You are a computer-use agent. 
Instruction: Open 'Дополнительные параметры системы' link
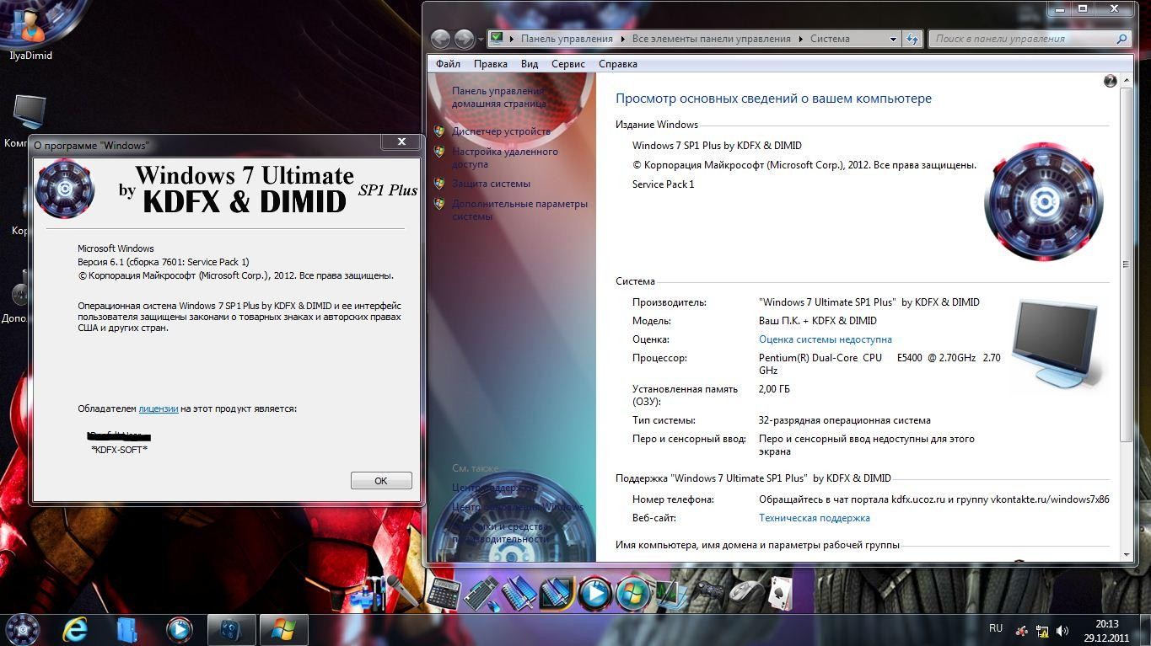(x=519, y=211)
